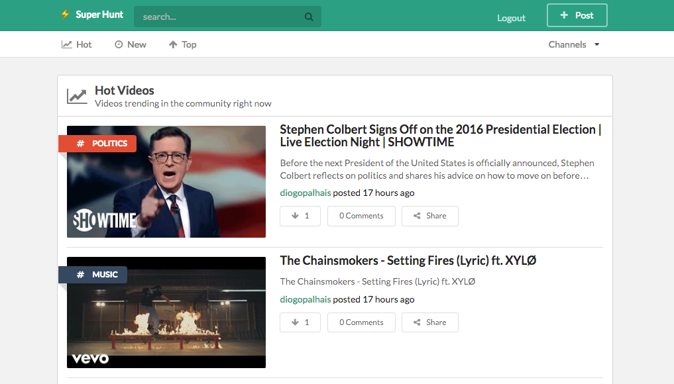
Task: Open the Super Hunt home link
Action: coord(99,15)
